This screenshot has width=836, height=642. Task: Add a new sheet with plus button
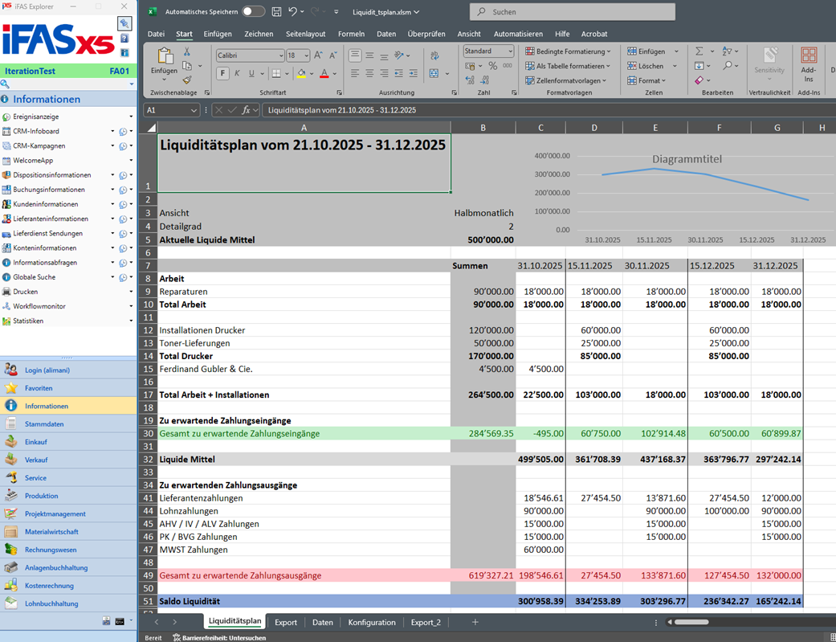click(475, 622)
